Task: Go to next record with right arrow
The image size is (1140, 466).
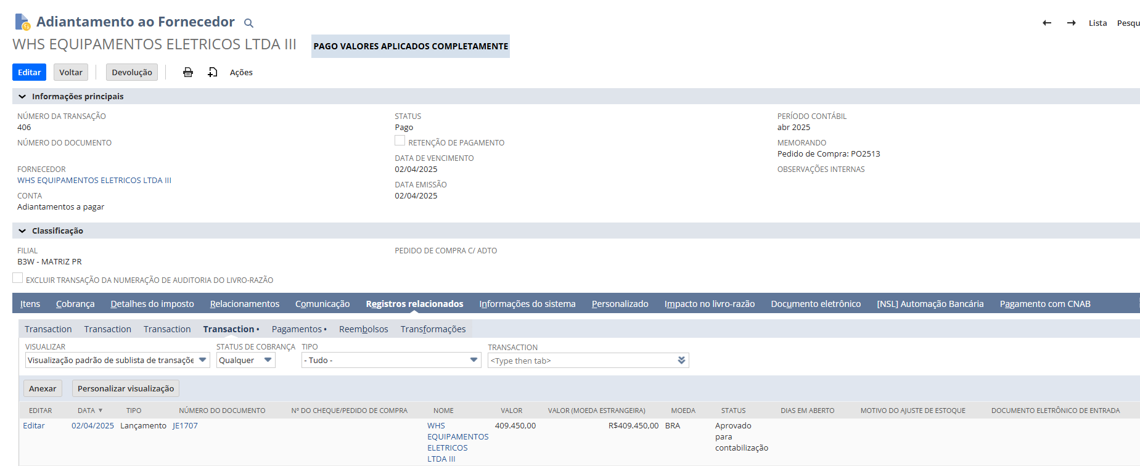Action: coord(1071,23)
